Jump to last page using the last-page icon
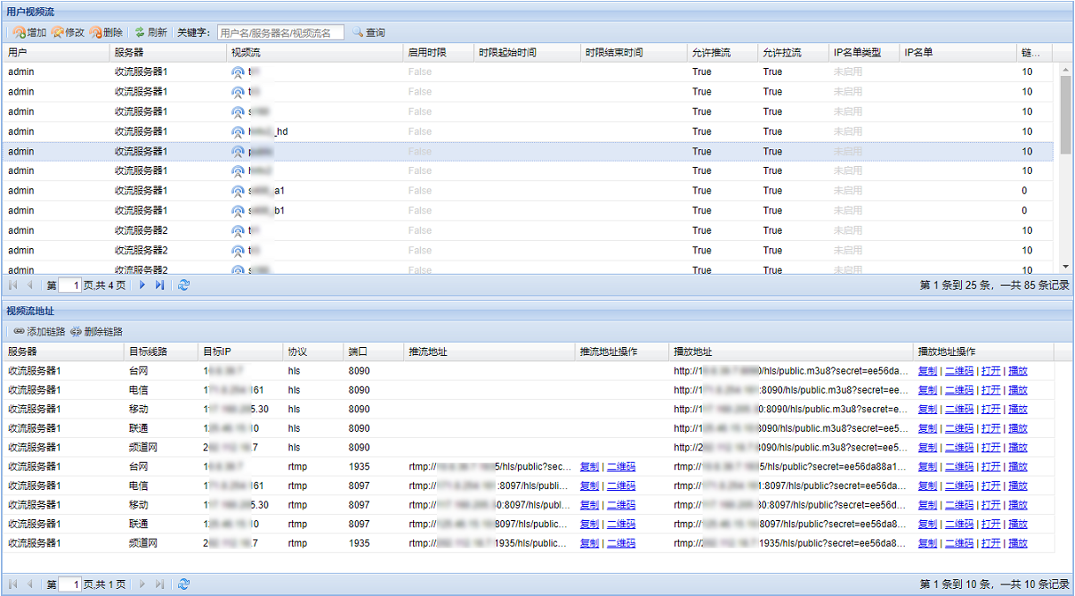 pyautogui.click(x=160, y=285)
